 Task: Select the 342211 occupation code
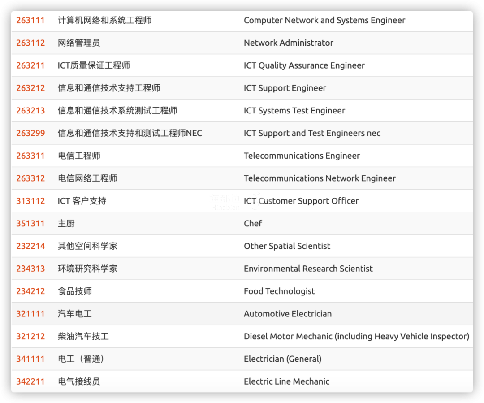click(30, 381)
